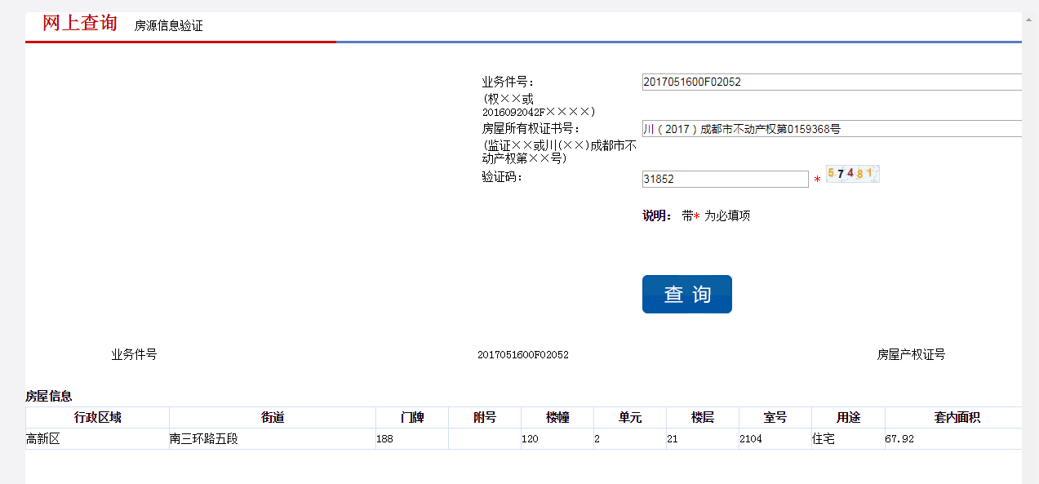
Task: Select the 高新区 table cell
Action: 44,439
